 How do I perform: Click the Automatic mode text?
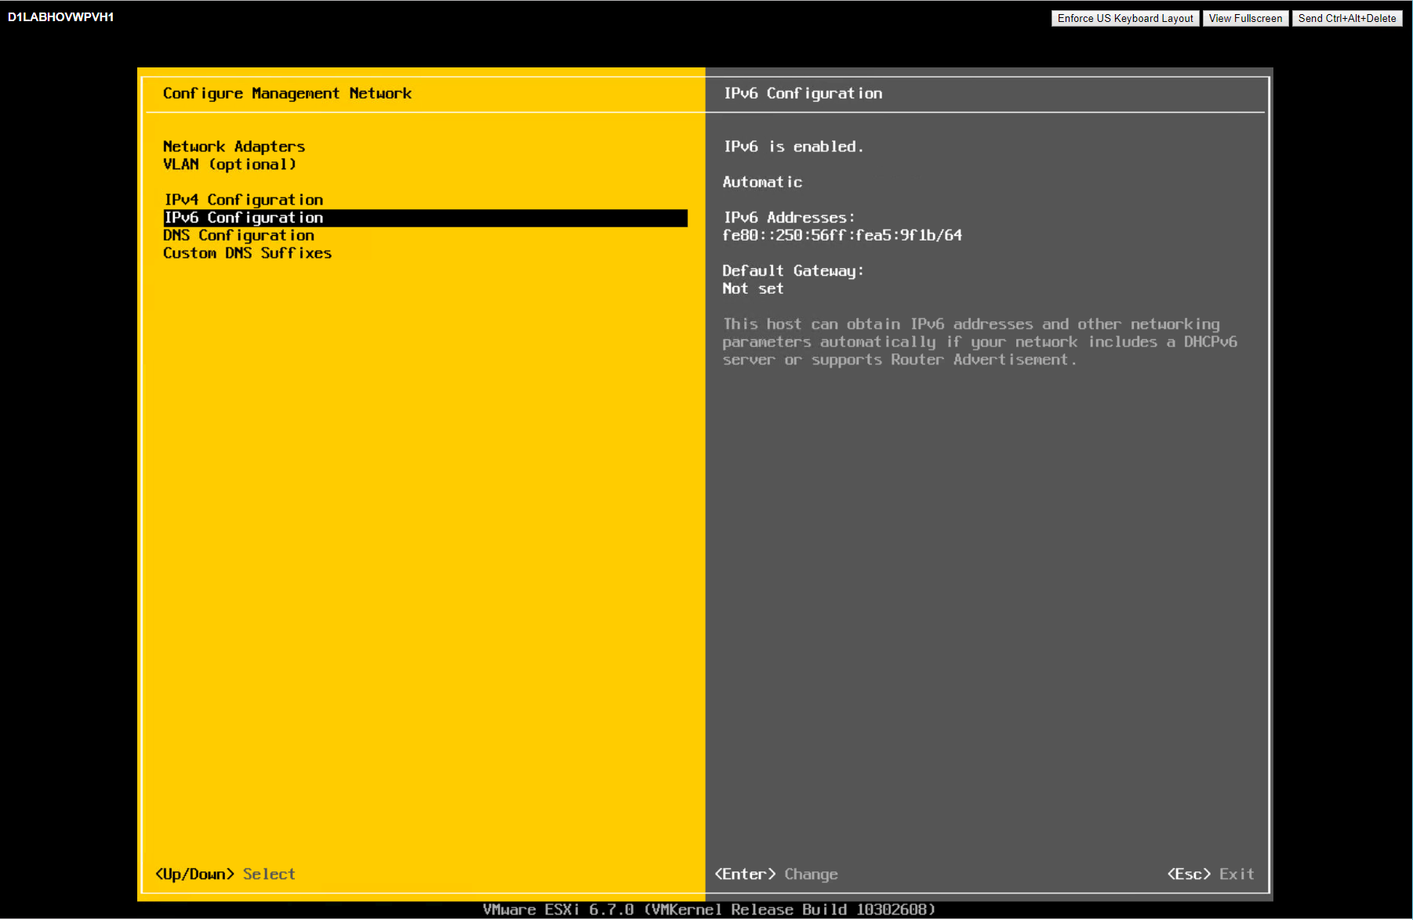tap(762, 182)
